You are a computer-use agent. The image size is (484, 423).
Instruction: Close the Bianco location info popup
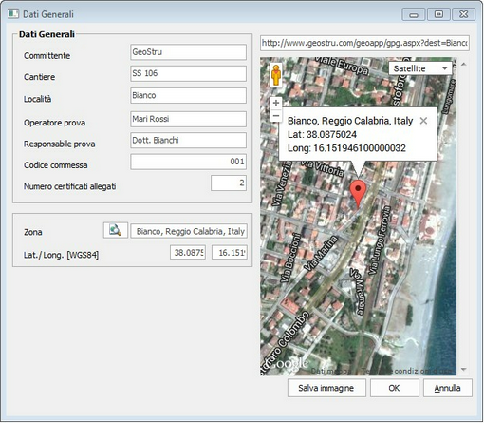(423, 121)
